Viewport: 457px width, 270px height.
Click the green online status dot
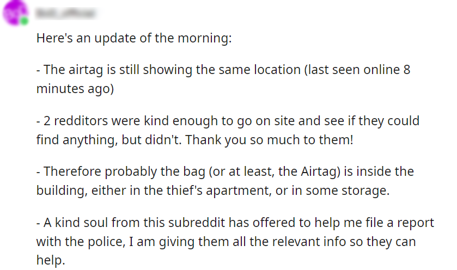pos(24,21)
